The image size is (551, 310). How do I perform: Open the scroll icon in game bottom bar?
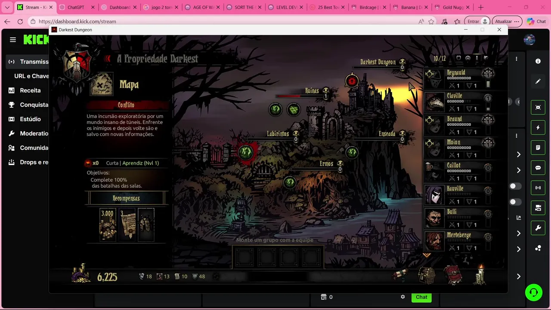400,275
